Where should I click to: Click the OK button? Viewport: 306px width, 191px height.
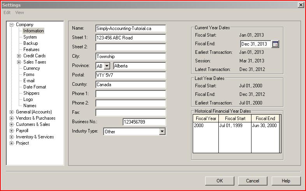(x=220, y=181)
